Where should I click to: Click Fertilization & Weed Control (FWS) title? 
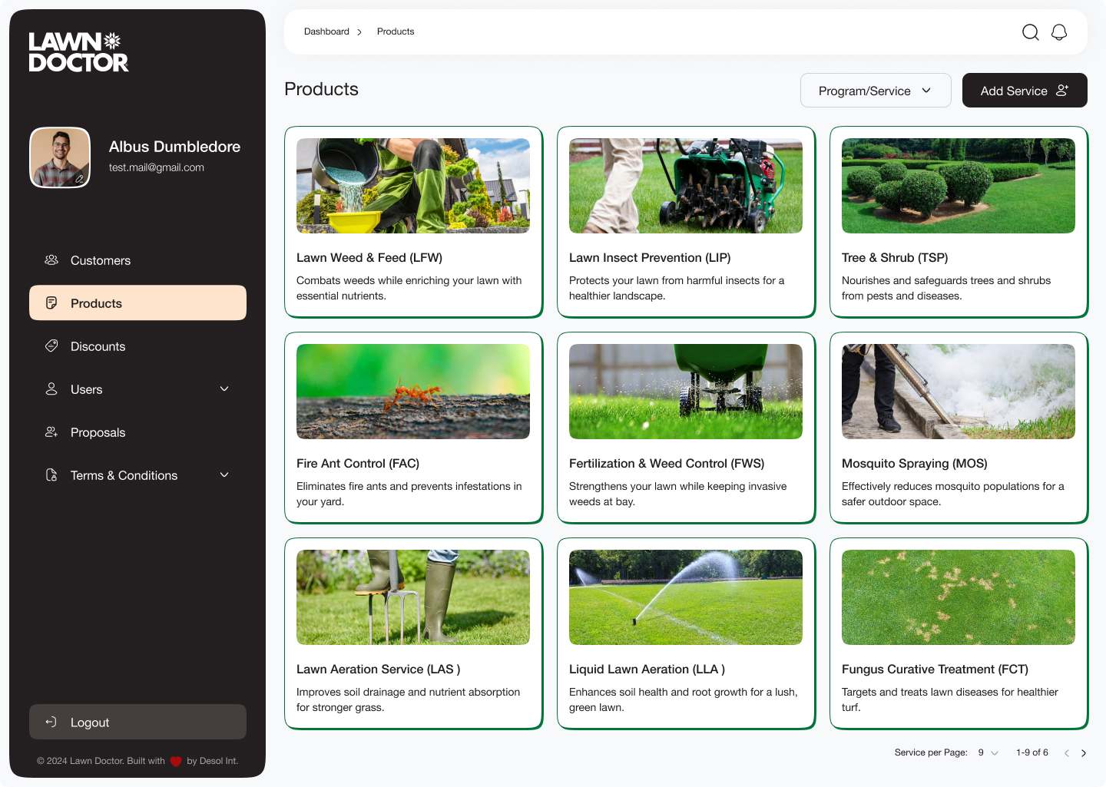[667, 464]
